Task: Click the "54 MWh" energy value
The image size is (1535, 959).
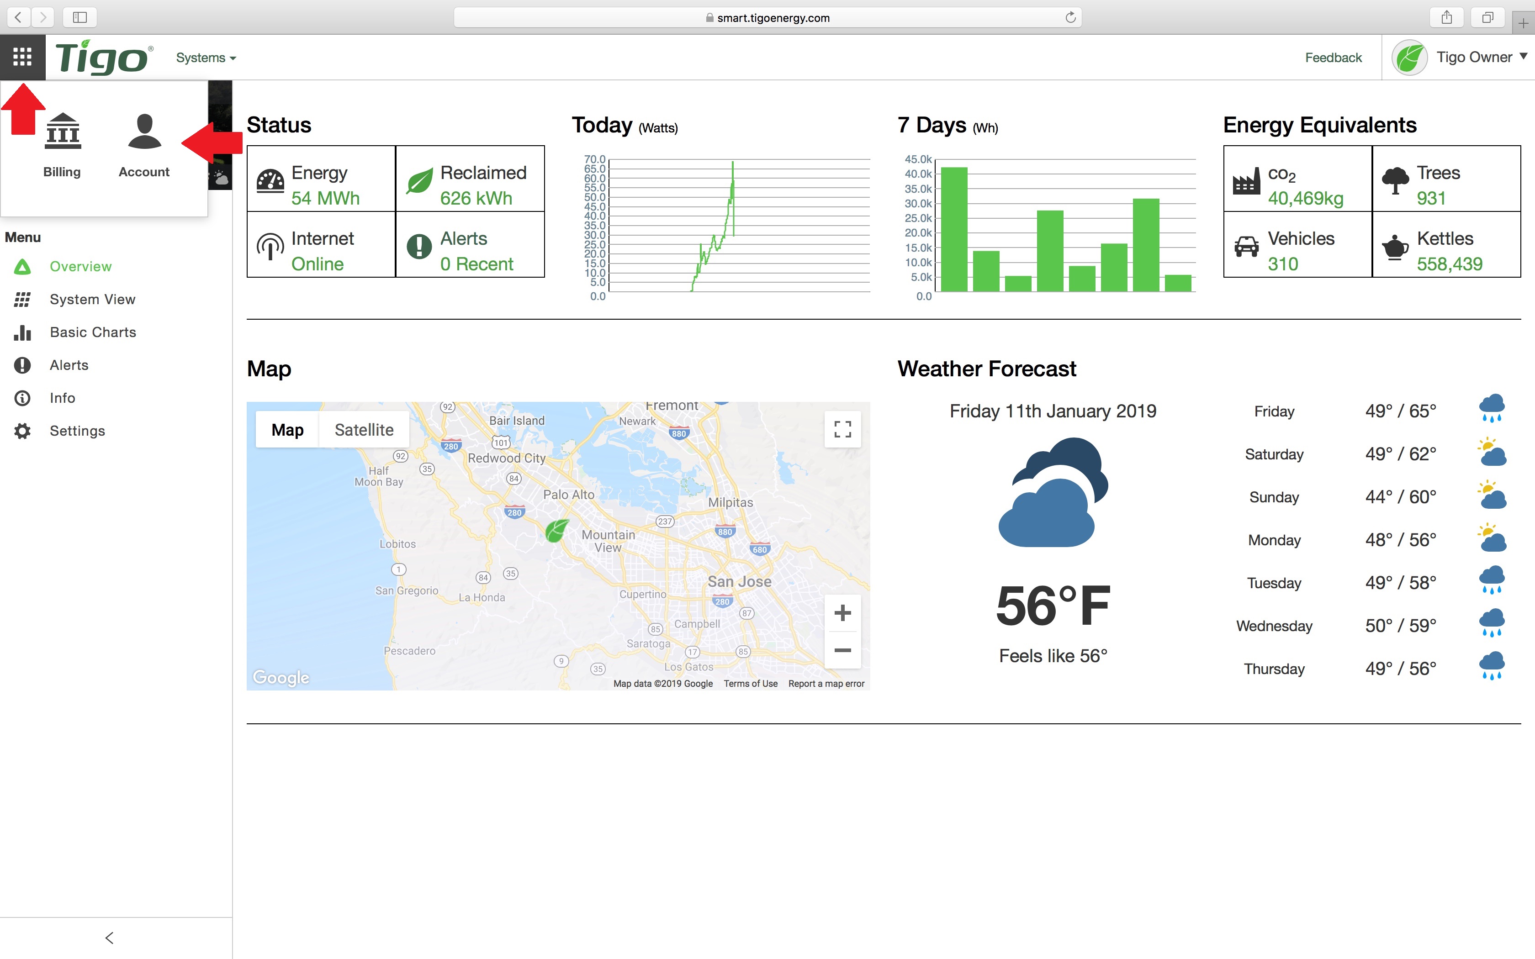Action: coord(325,199)
